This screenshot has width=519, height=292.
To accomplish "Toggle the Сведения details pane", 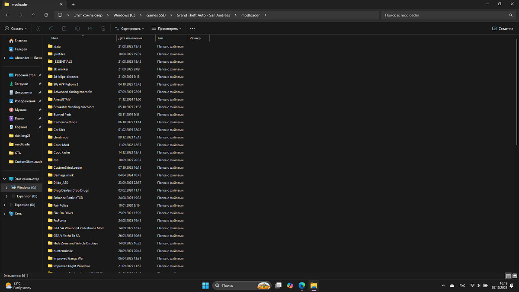I will pos(503,29).
